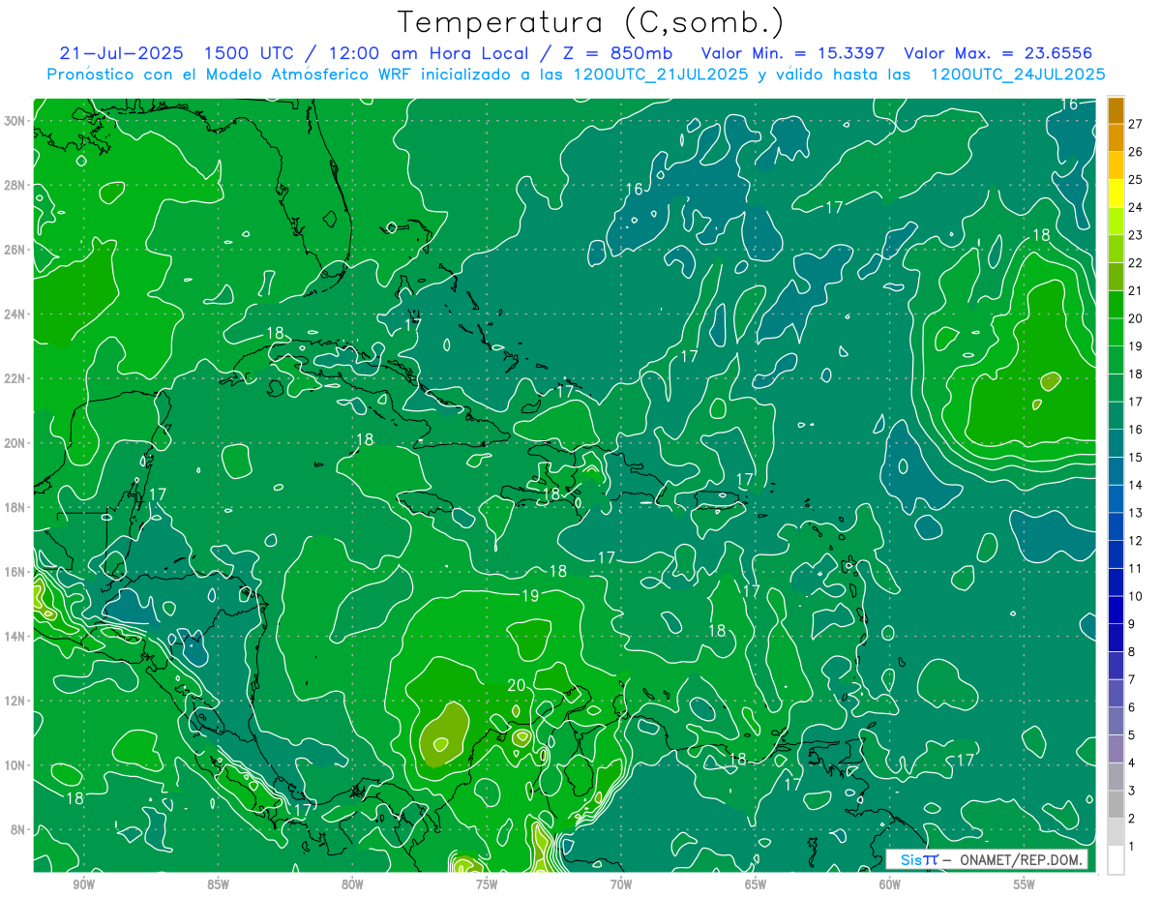Click the "Valor Max. = 23.6556" value
Screen dimensions: 1161x897
(x=997, y=52)
